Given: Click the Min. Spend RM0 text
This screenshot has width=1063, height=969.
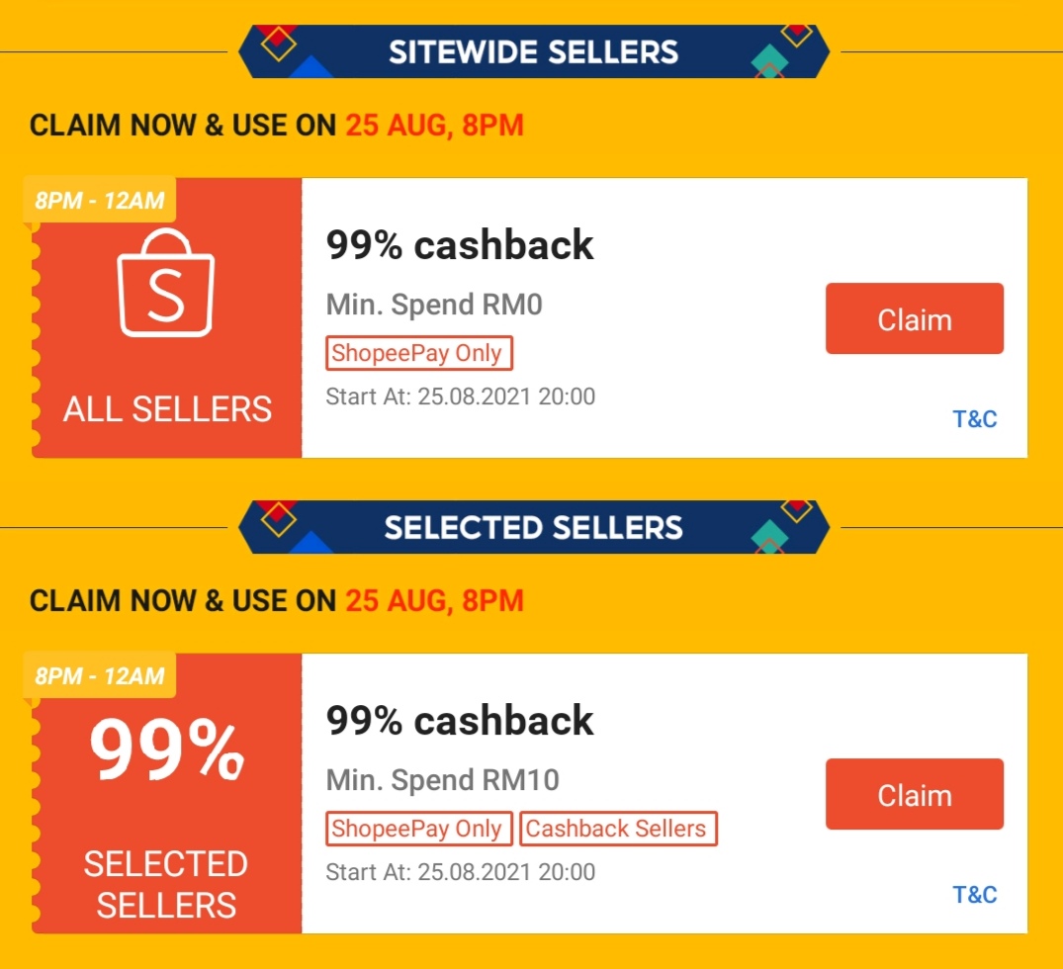Looking at the screenshot, I should pos(434,305).
